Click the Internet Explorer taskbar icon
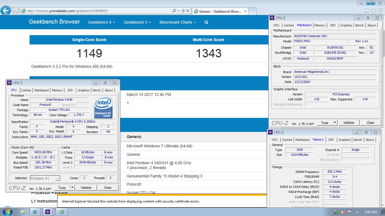This screenshot has height=216, width=385. pos(62,212)
